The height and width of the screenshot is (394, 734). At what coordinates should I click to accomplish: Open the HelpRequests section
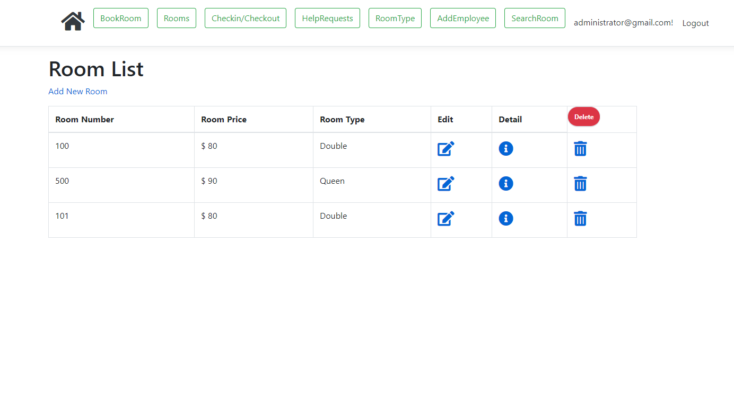pyautogui.click(x=327, y=17)
